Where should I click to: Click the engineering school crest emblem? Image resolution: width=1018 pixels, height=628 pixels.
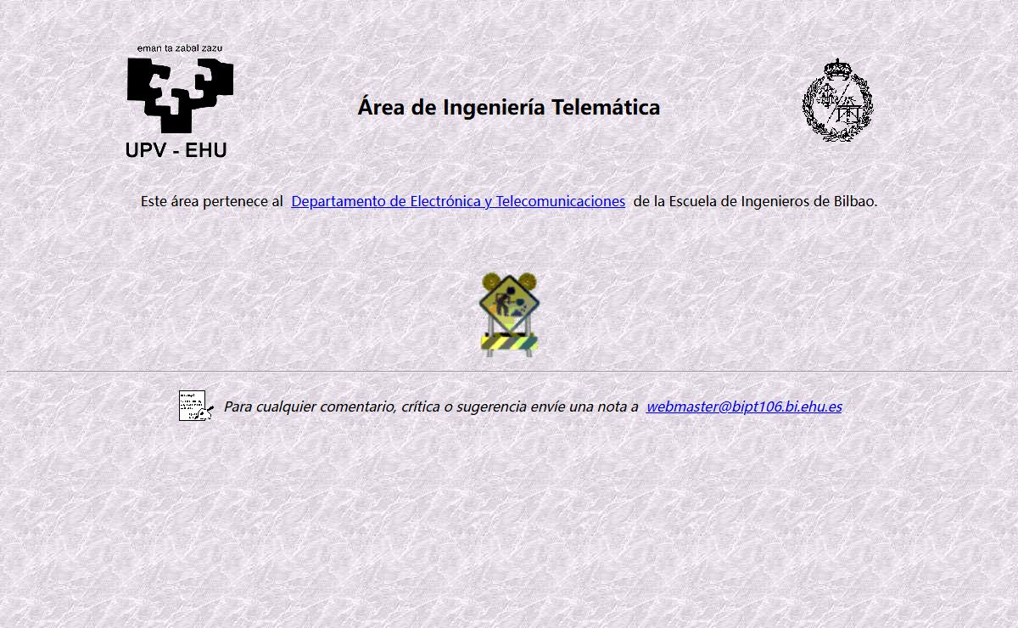(837, 100)
